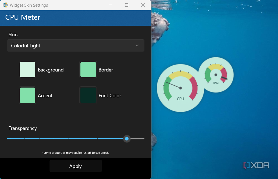Click the Border label text
278x179 pixels.
tap(106, 70)
